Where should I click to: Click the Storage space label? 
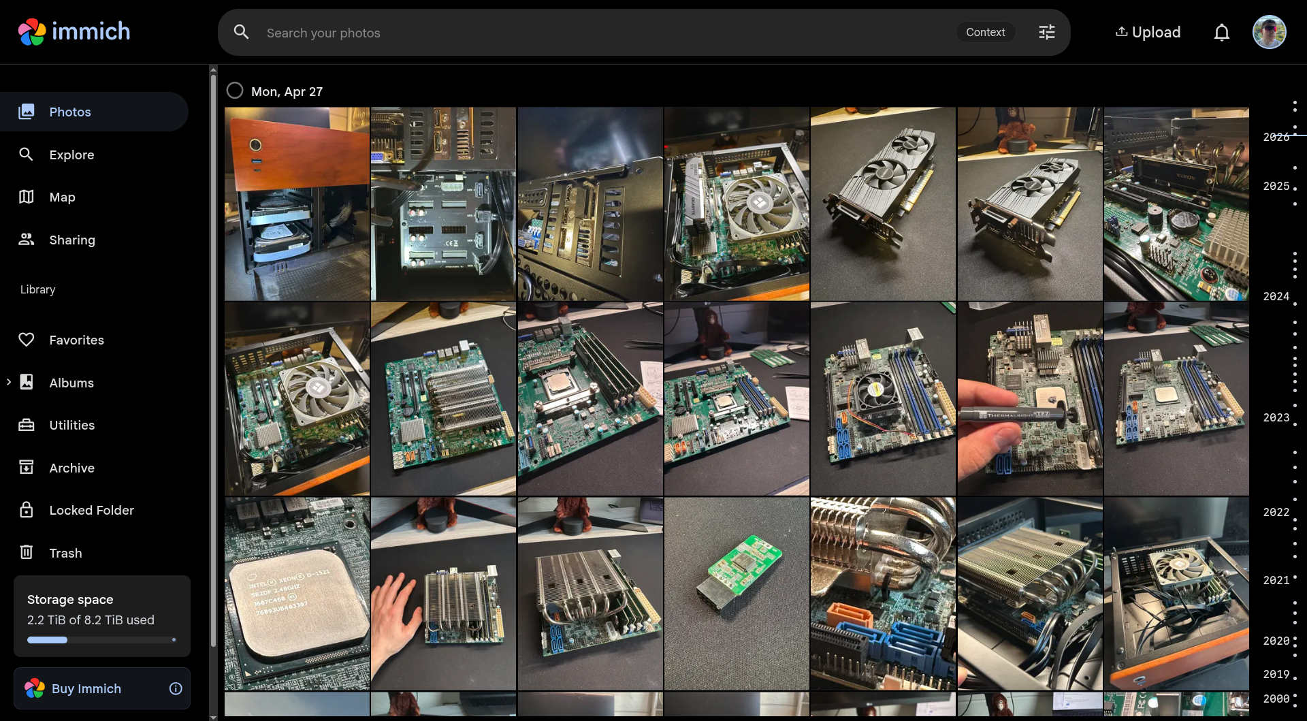(70, 600)
